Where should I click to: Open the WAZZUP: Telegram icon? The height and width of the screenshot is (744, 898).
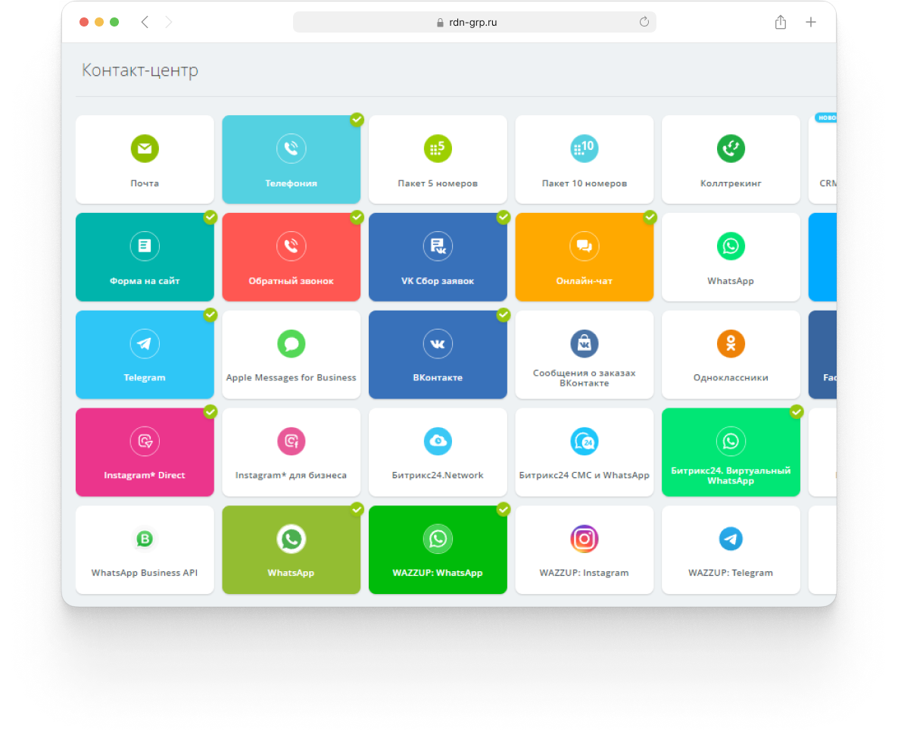pos(731,539)
